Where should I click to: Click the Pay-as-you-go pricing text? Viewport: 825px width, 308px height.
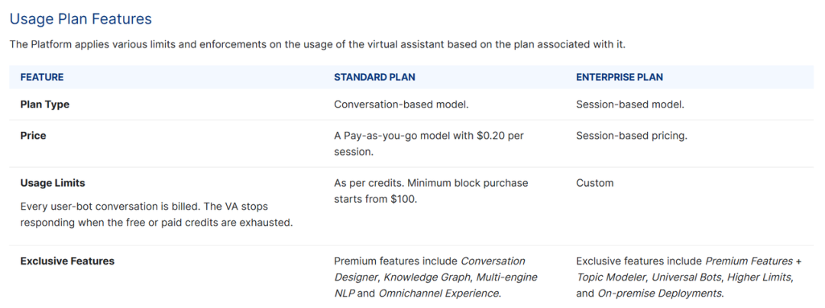click(429, 143)
